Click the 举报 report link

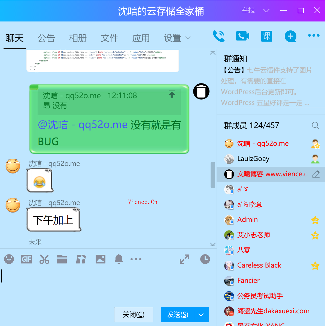point(248,11)
